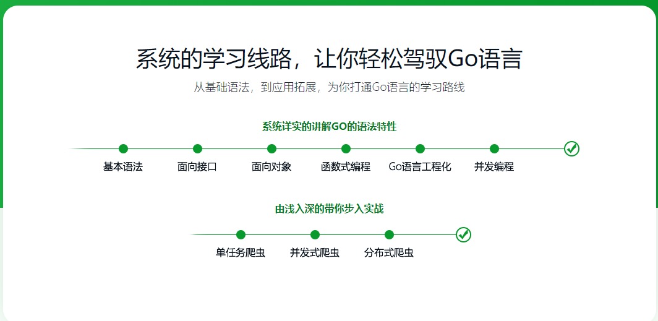
Task: Click the green dot above 分布式爬虫
Action: (x=389, y=234)
